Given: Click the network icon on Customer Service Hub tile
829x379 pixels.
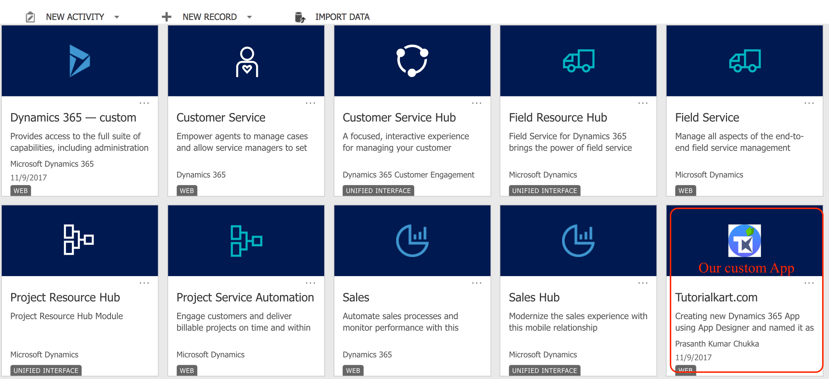Looking at the screenshot, I should tap(412, 60).
